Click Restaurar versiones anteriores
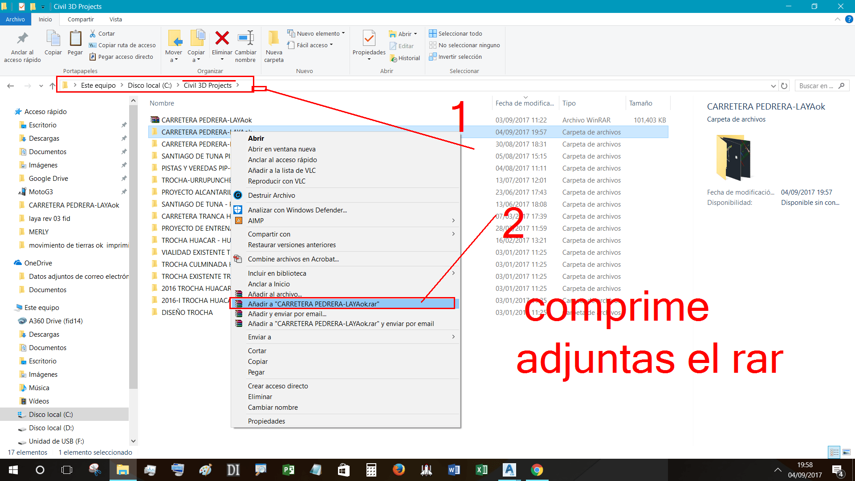This screenshot has width=855, height=481. [292, 245]
